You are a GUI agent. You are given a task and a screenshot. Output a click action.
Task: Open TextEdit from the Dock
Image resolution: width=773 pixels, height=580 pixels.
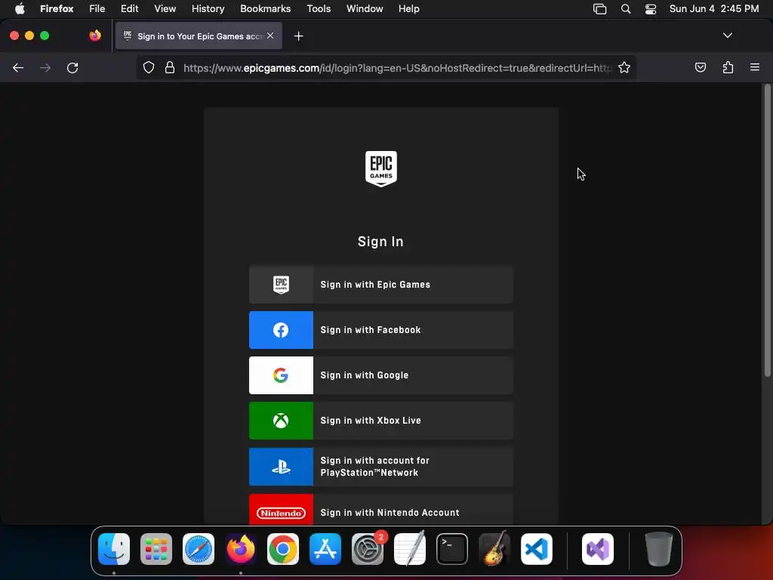[410, 549]
